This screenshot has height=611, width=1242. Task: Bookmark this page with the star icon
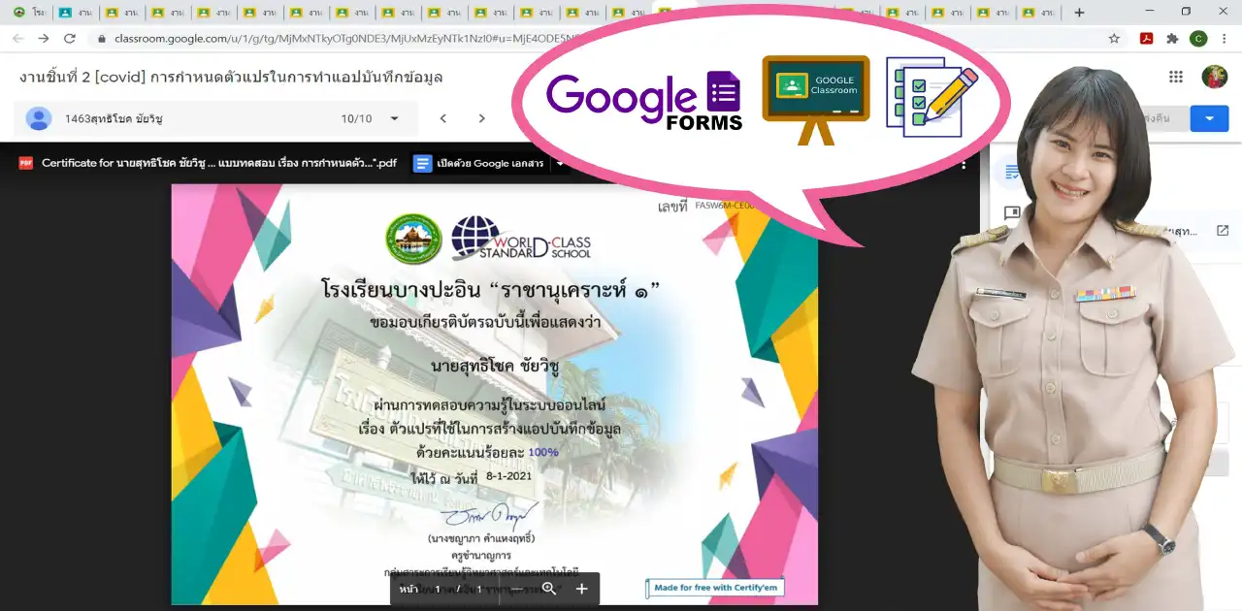click(1115, 39)
